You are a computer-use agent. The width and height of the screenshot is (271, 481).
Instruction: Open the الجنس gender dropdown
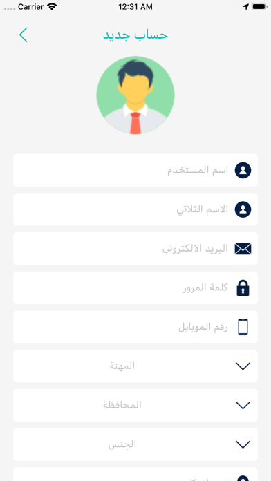pos(135,444)
